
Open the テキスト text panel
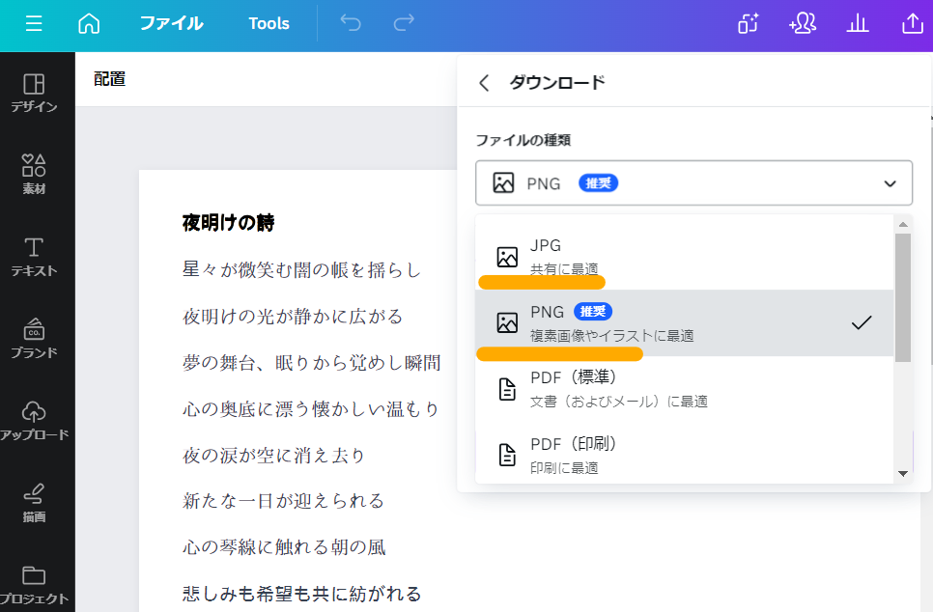coord(34,257)
